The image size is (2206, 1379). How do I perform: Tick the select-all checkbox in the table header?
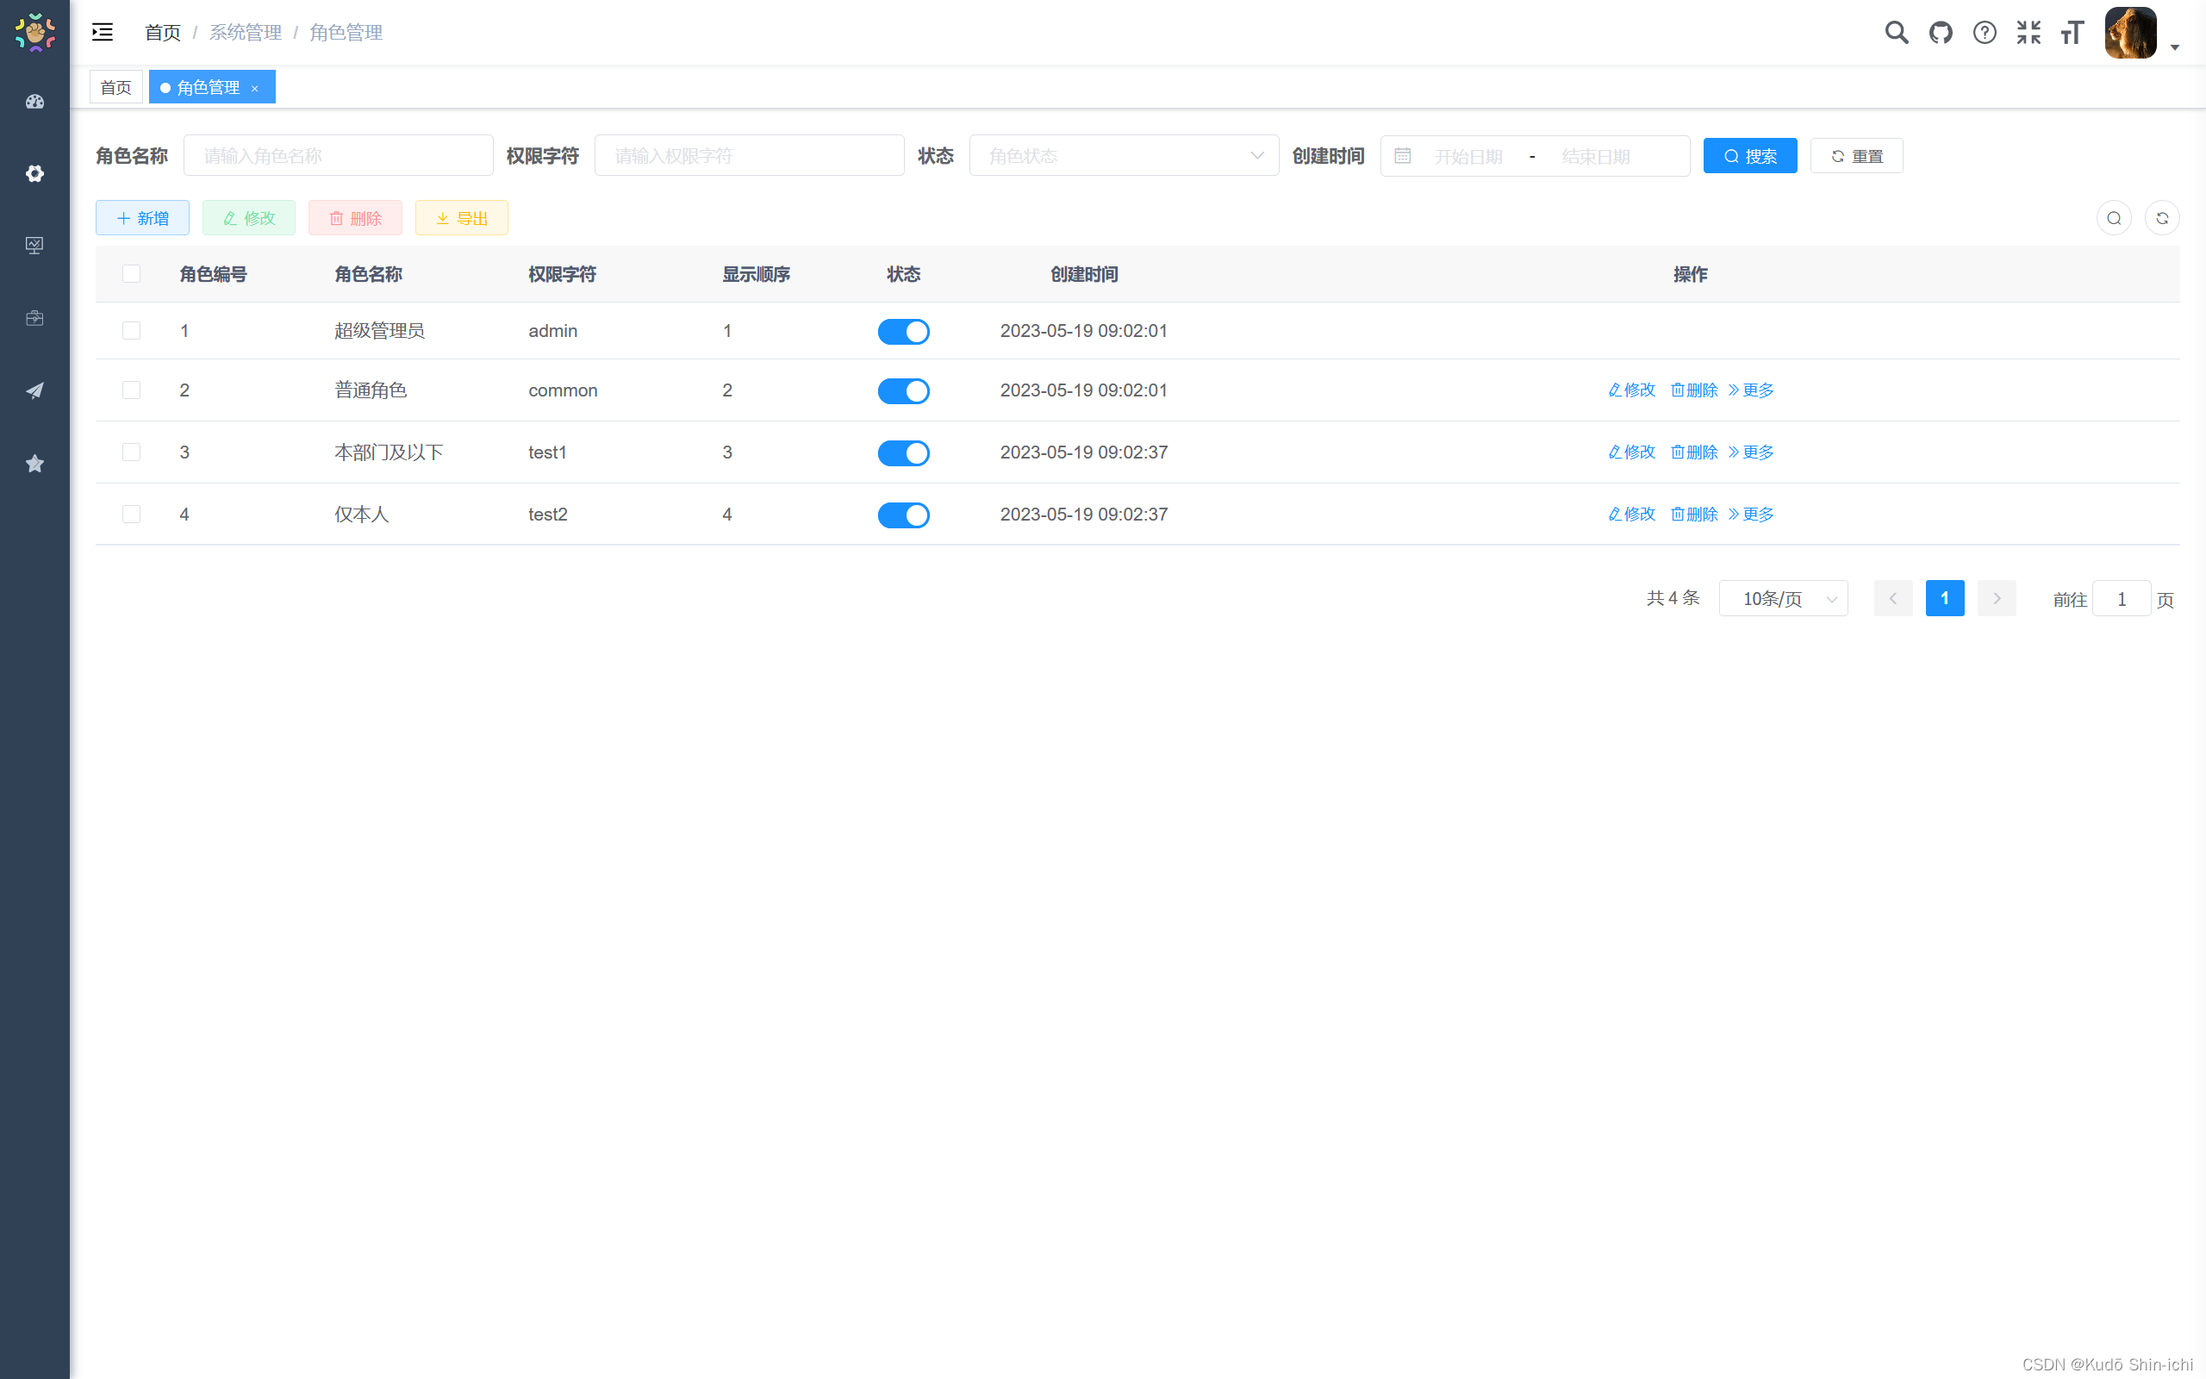(131, 273)
